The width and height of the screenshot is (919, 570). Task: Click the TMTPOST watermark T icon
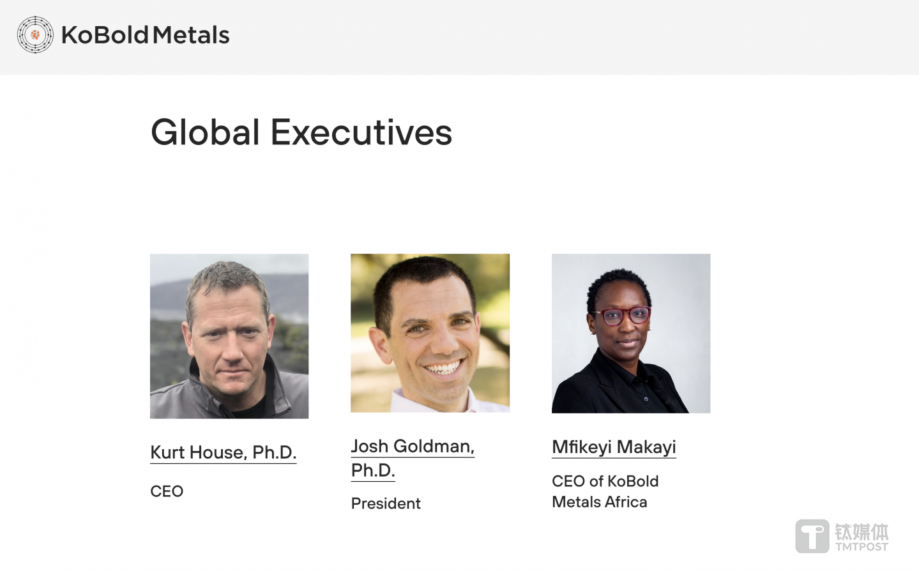[812, 535]
